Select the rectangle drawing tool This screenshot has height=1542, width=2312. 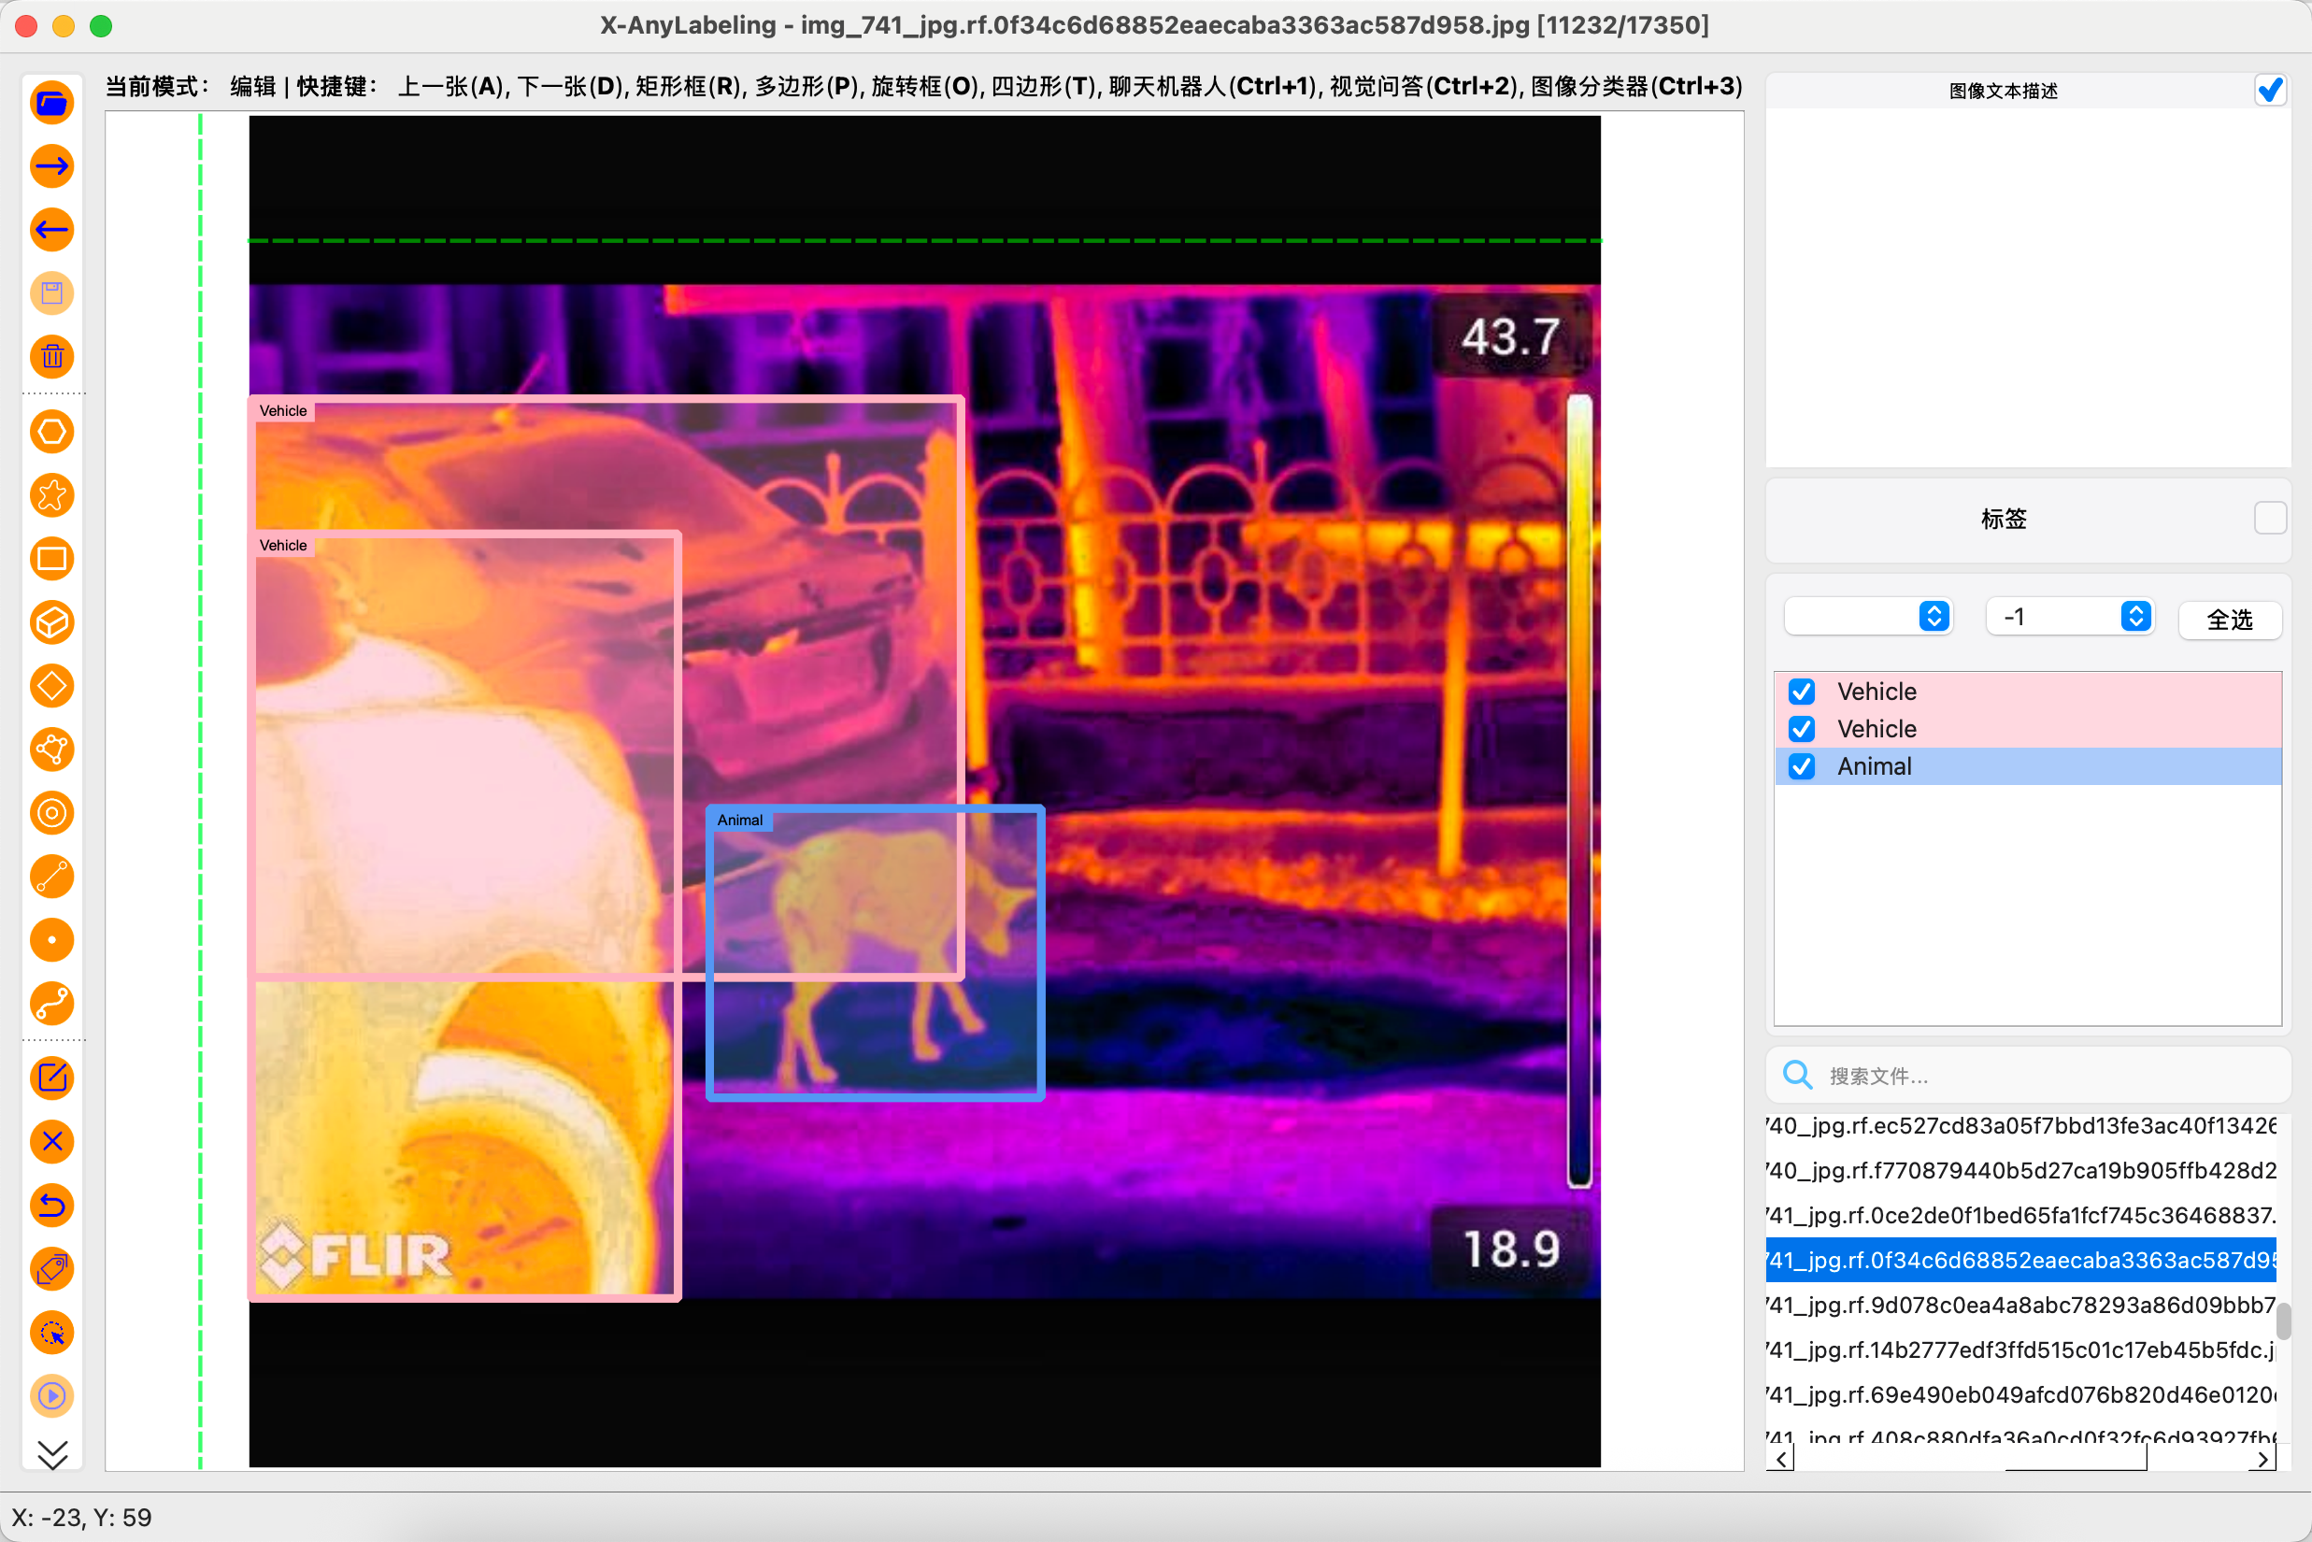click(x=52, y=560)
